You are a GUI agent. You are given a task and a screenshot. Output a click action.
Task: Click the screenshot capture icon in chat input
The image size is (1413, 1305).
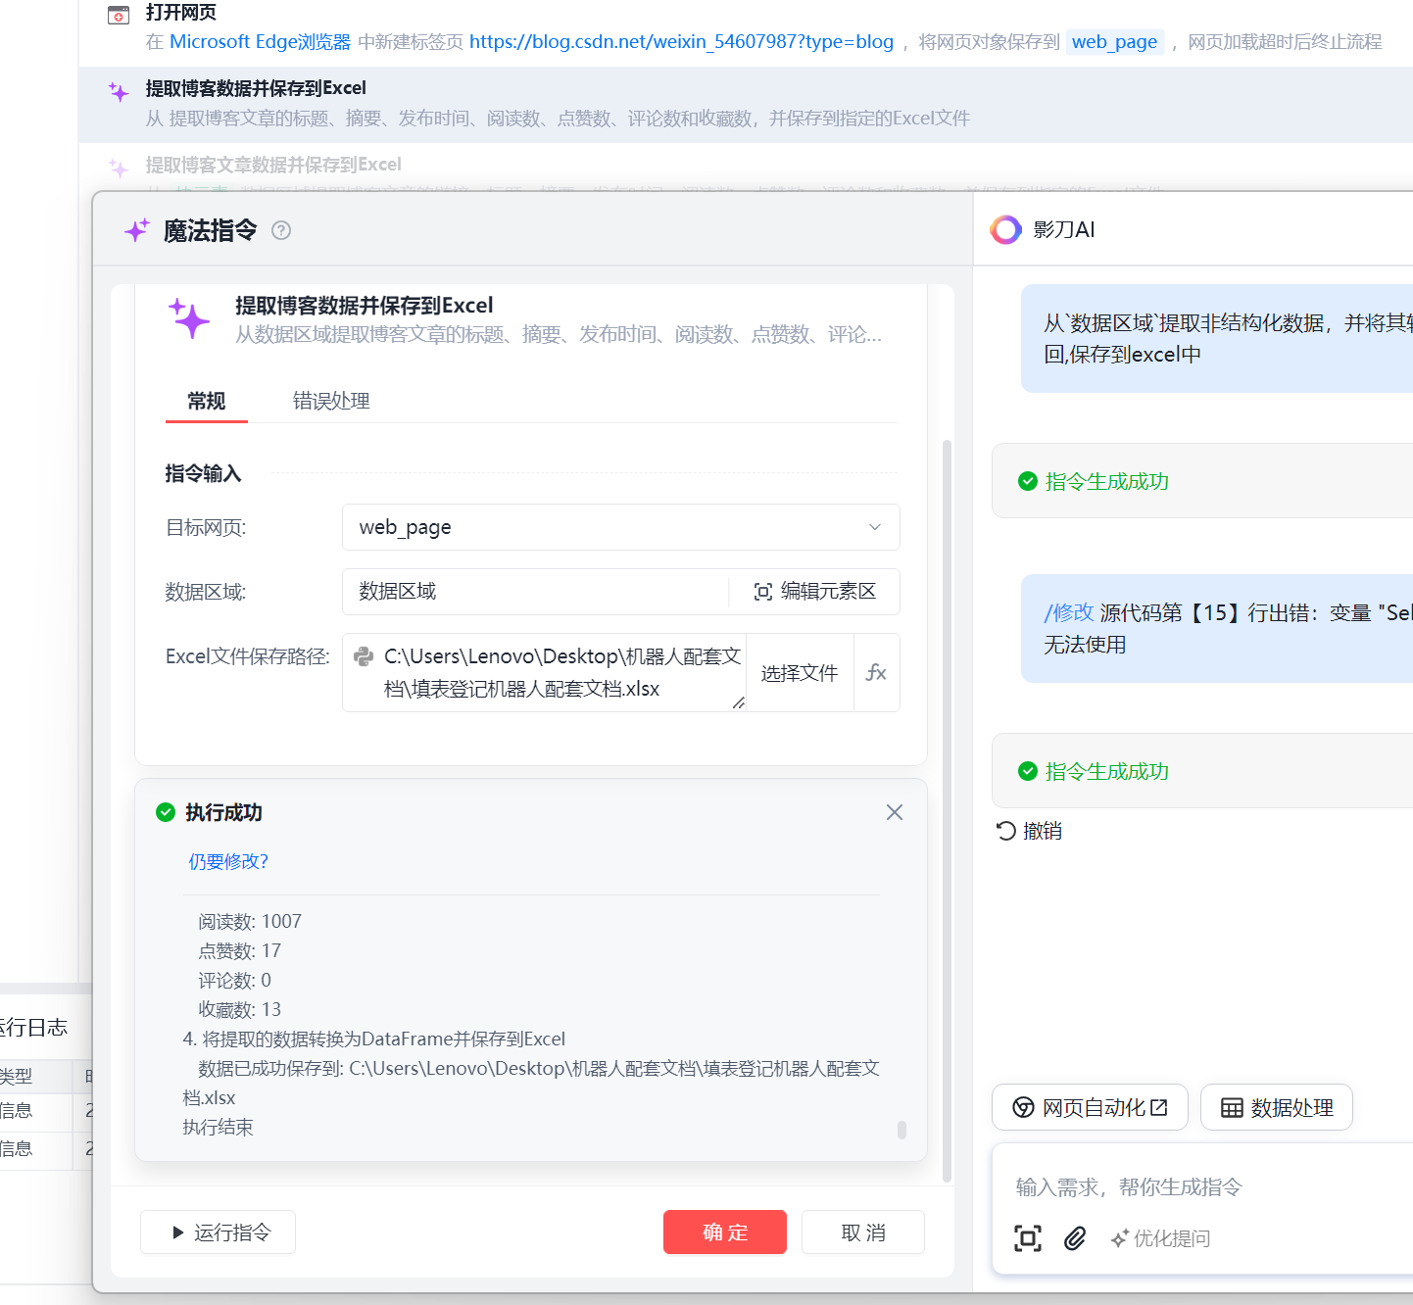[1027, 1238]
